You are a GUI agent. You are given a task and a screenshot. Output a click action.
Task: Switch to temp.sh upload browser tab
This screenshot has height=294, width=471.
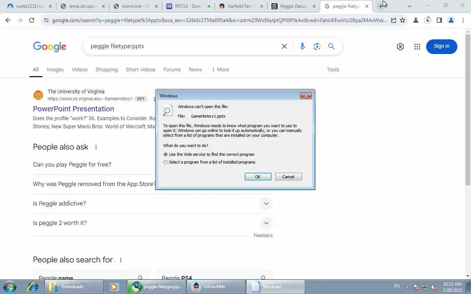[82, 6]
